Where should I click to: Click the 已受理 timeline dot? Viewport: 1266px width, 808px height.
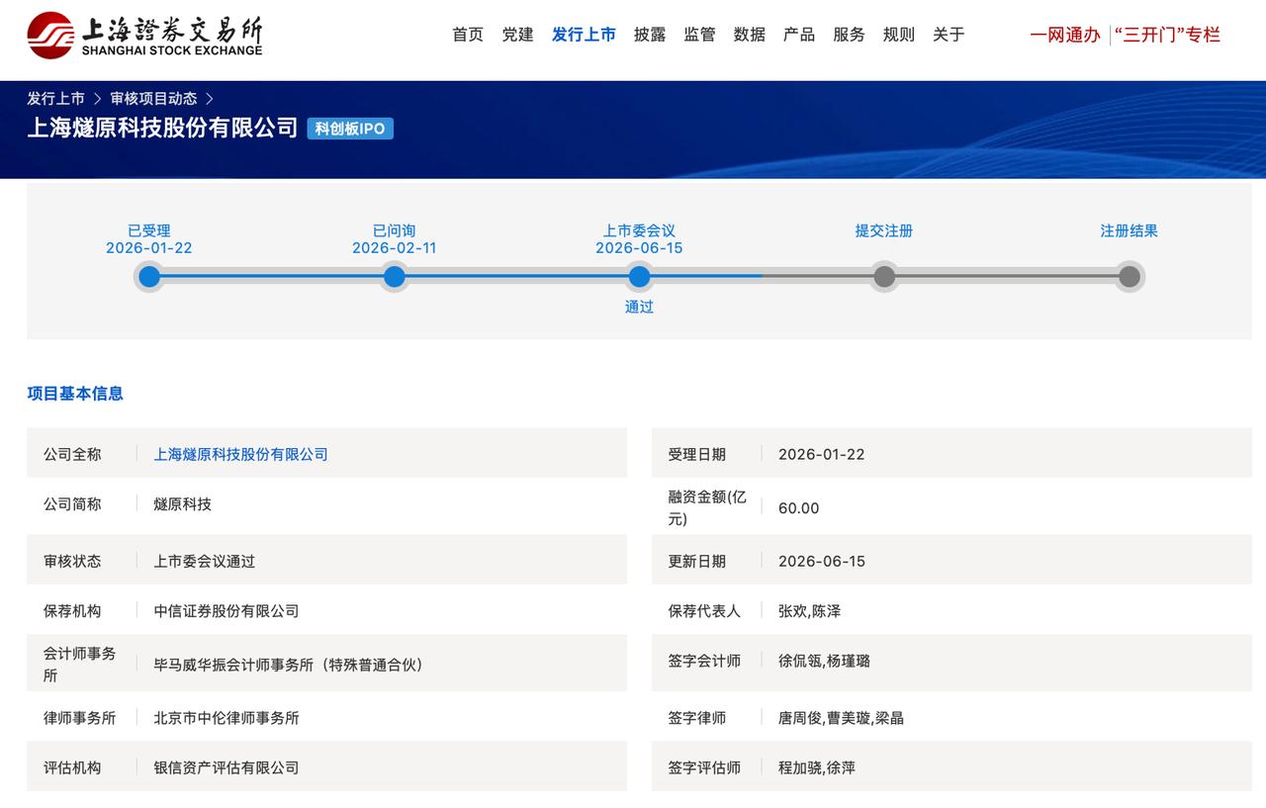[149, 277]
